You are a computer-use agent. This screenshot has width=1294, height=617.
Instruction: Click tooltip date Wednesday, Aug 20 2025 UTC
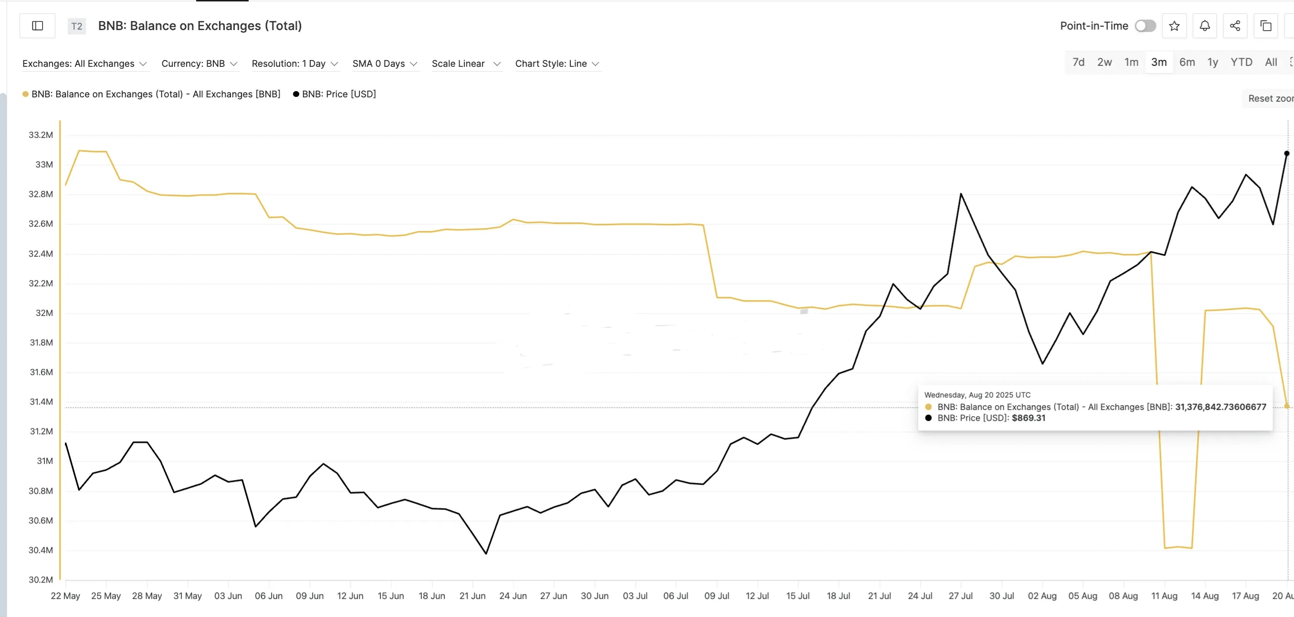(977, 395)
